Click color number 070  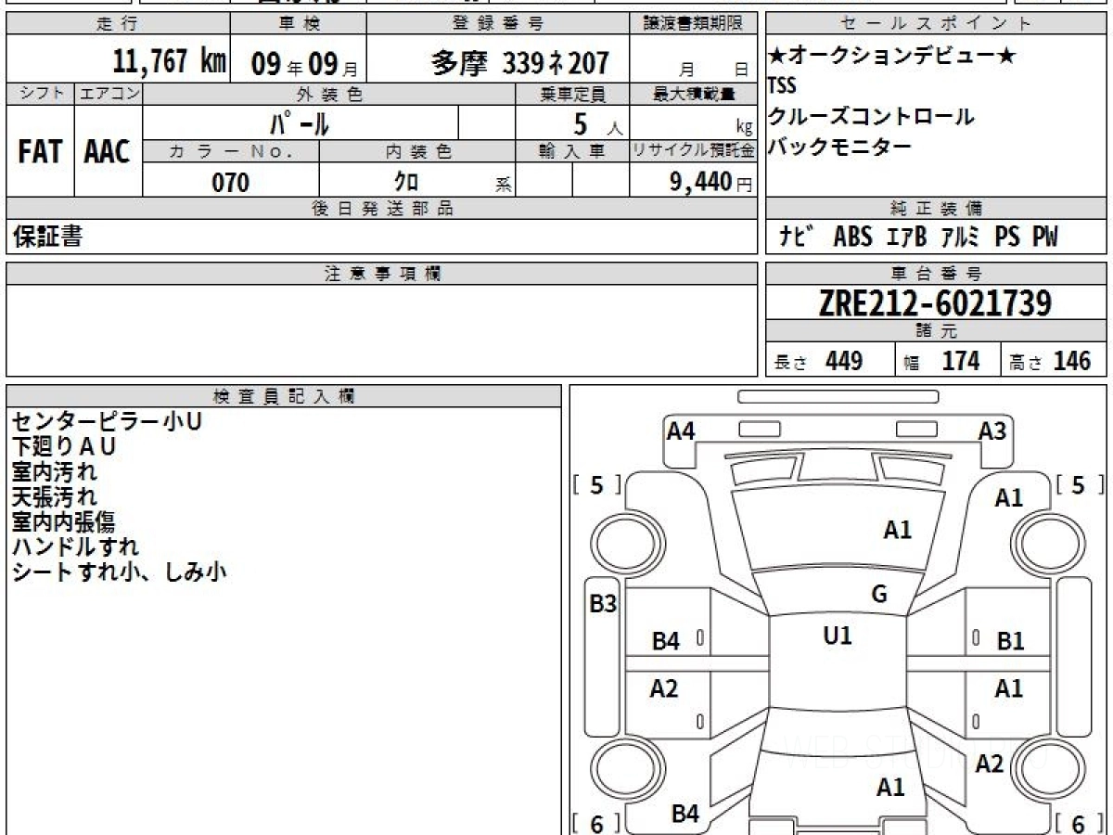click(x=231, y=183)
